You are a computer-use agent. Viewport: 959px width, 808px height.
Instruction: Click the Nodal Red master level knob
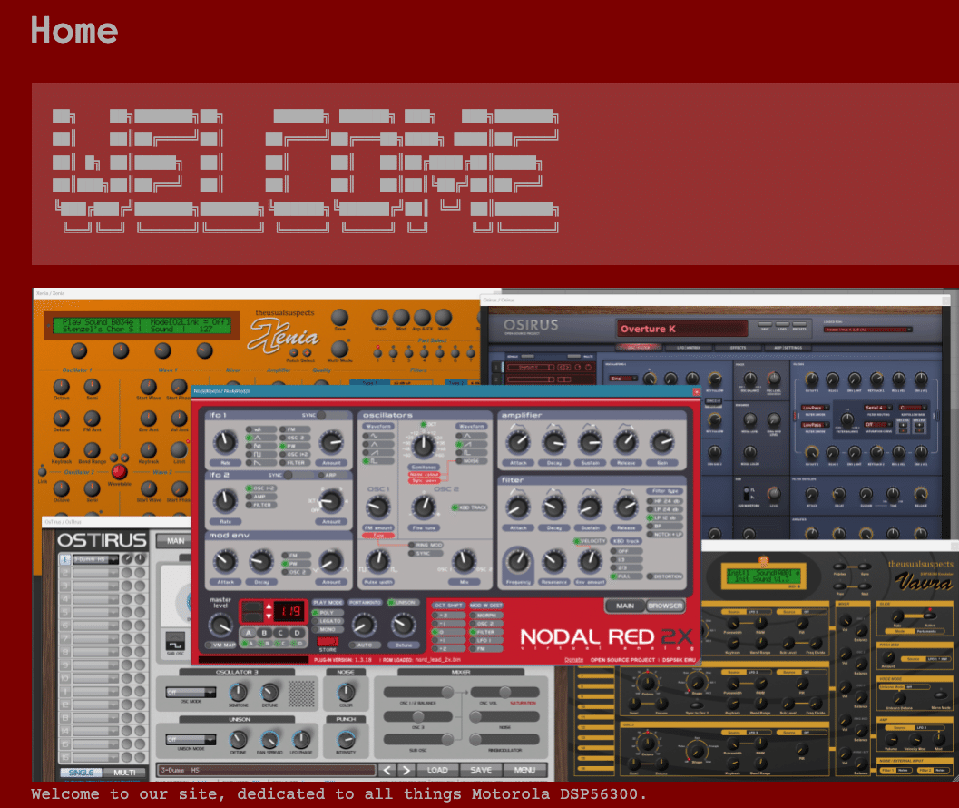tap(220, 625)
